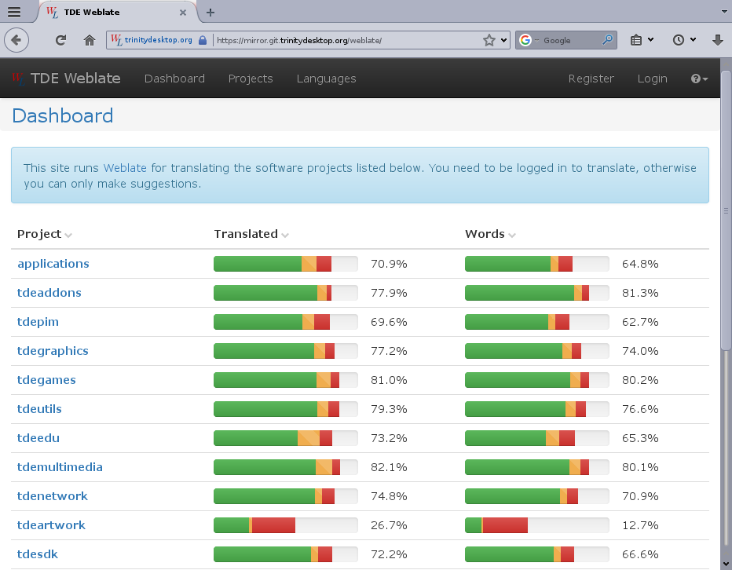Open the browsing history clock button

pyautogui.click(x=679, y=40)
